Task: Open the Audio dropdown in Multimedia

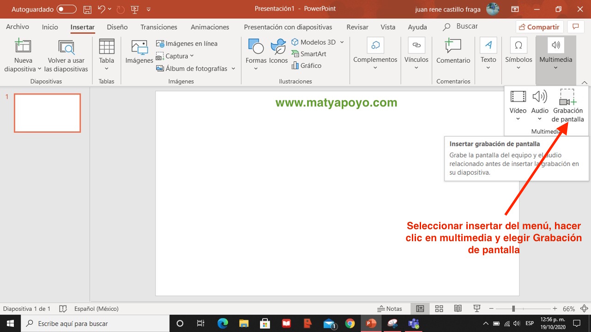Action: pyautogui.click(x=540, y=106)
